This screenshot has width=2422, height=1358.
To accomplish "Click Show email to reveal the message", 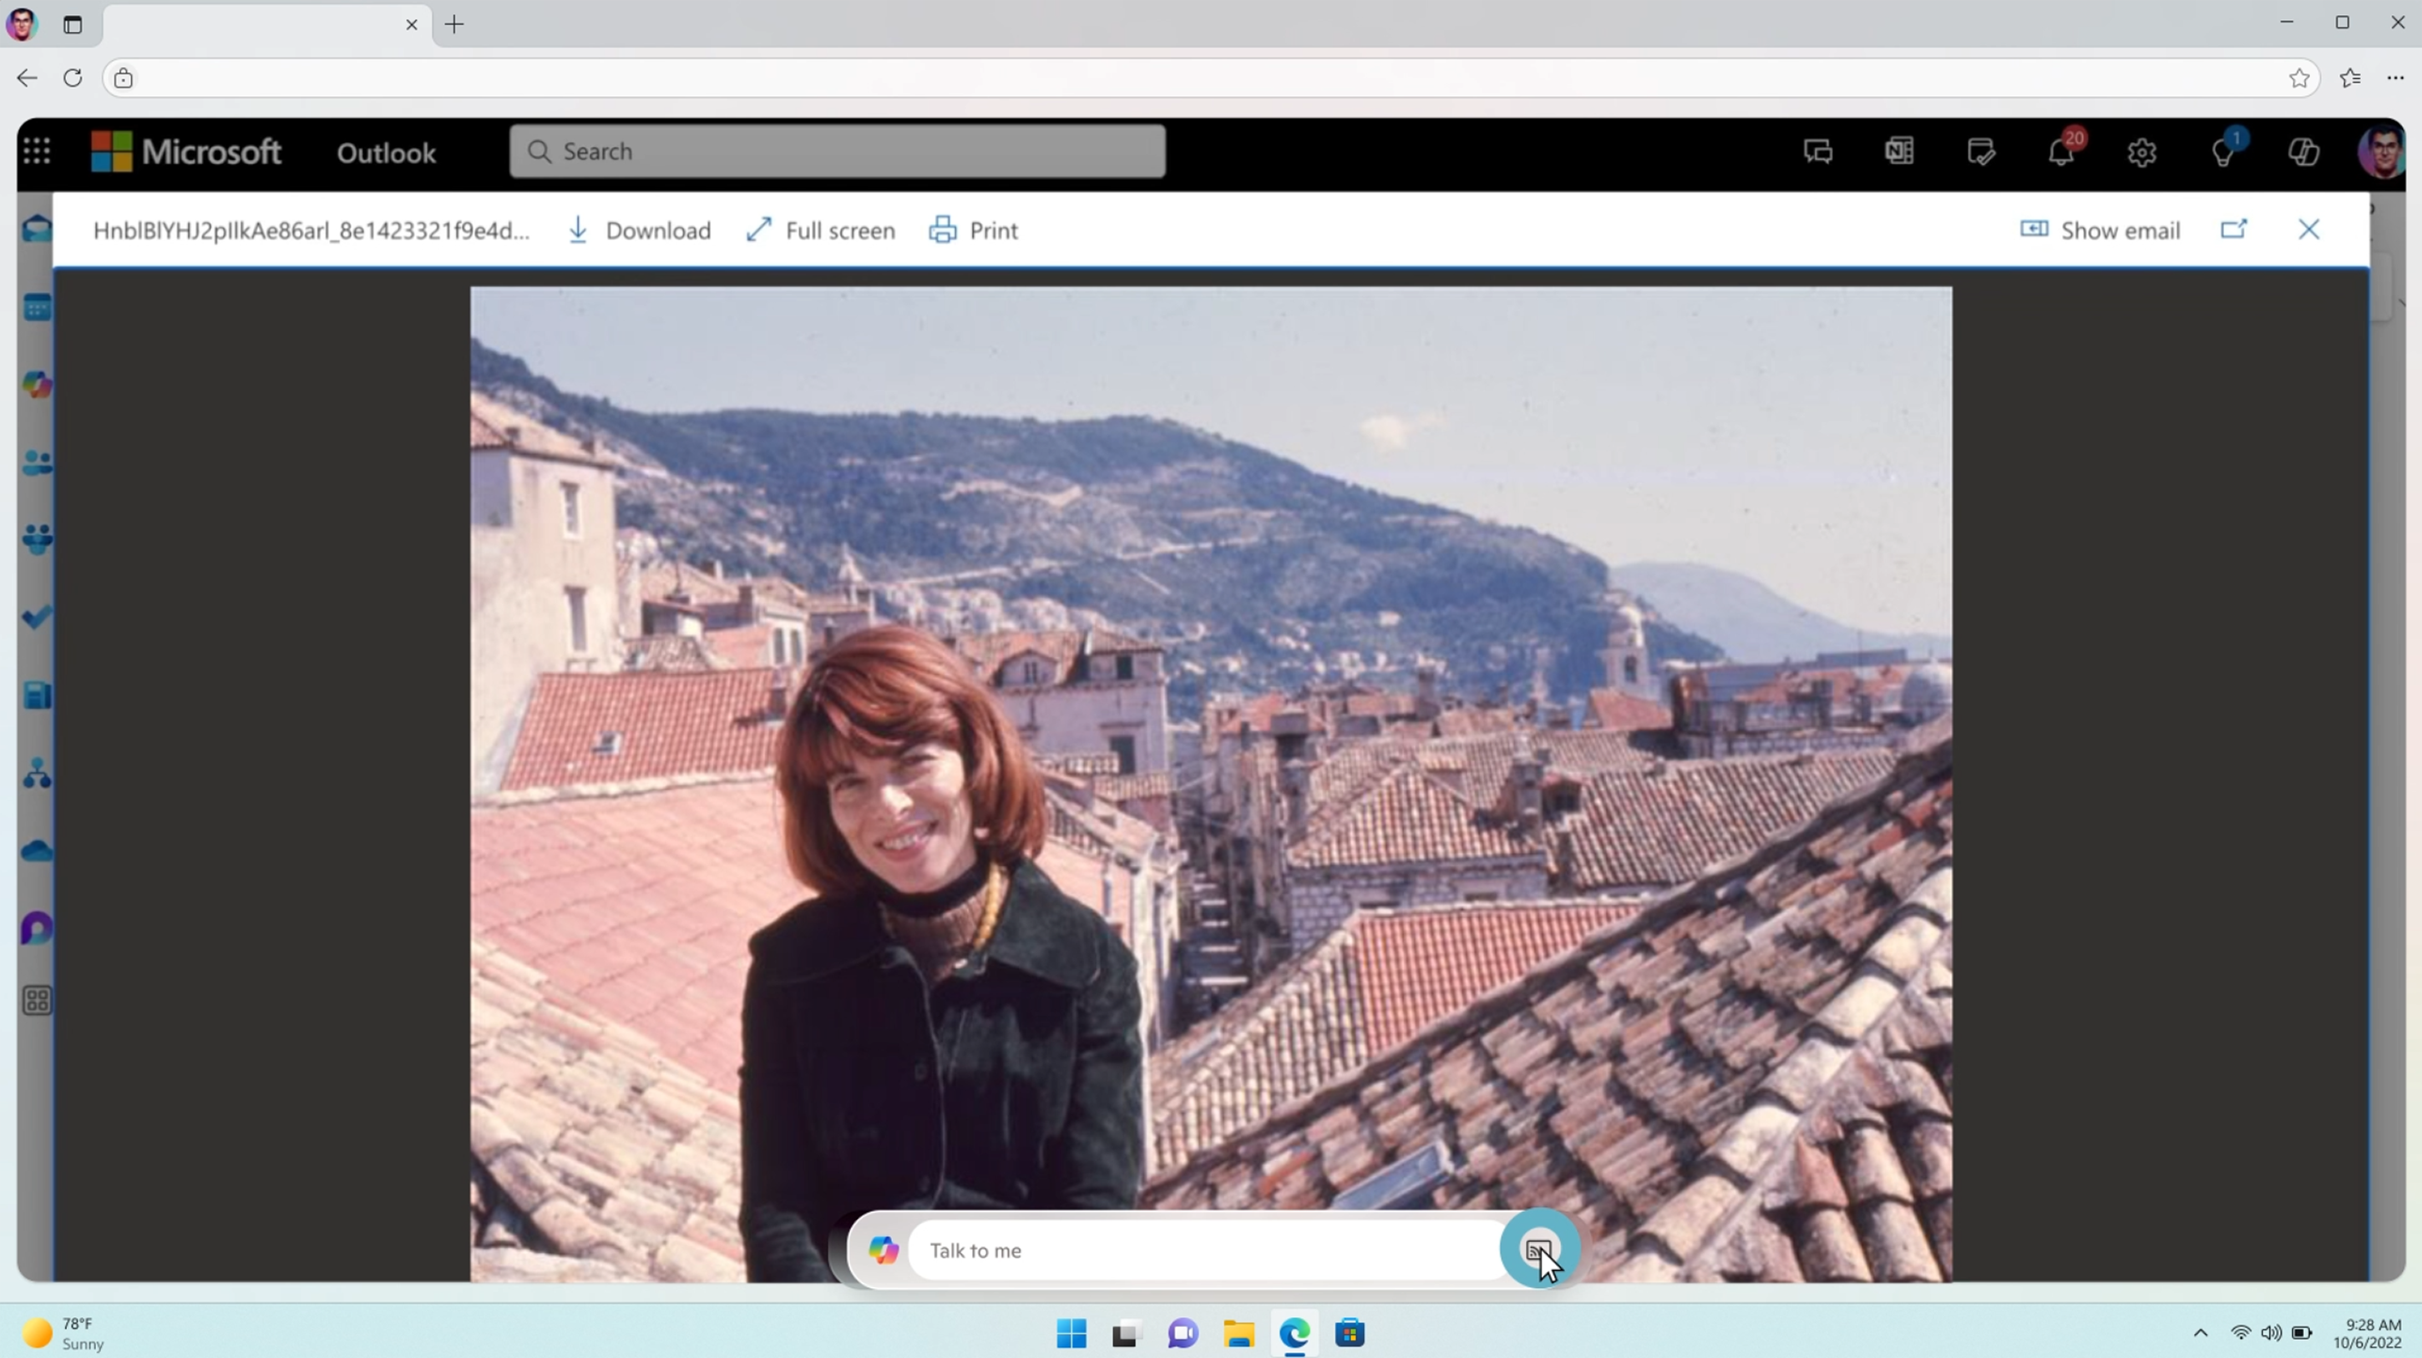I will coord(2100,230).
